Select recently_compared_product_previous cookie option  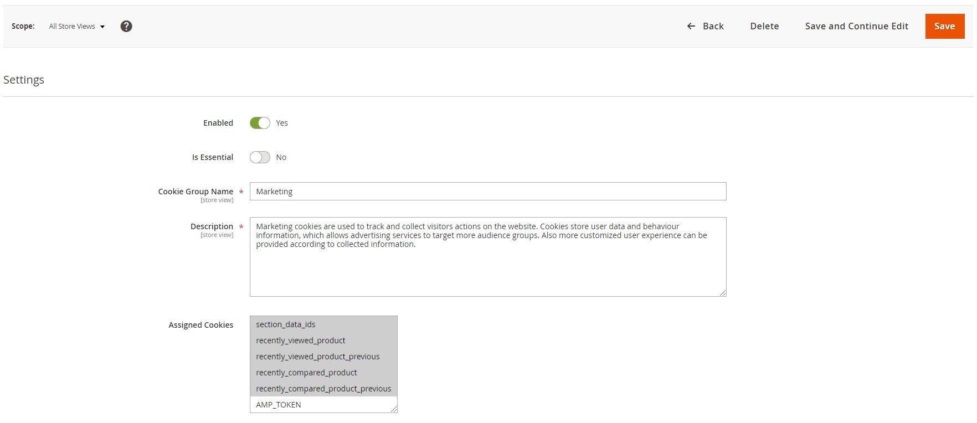[x=323, y=389]
